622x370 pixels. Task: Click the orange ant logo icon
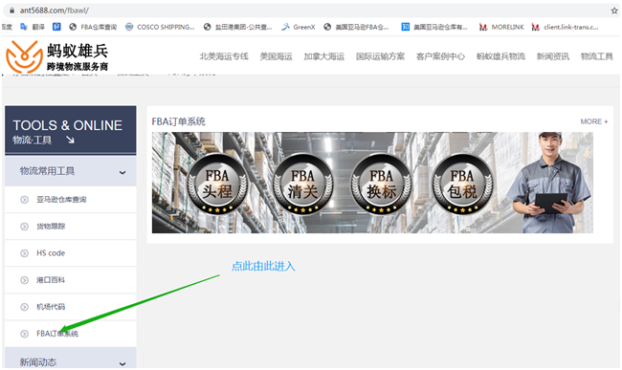pyautogui.click(x=24, y=56)
